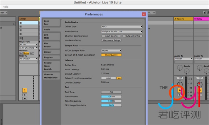Click the ms unit button

pyautogui.click(x=119, y=78)
